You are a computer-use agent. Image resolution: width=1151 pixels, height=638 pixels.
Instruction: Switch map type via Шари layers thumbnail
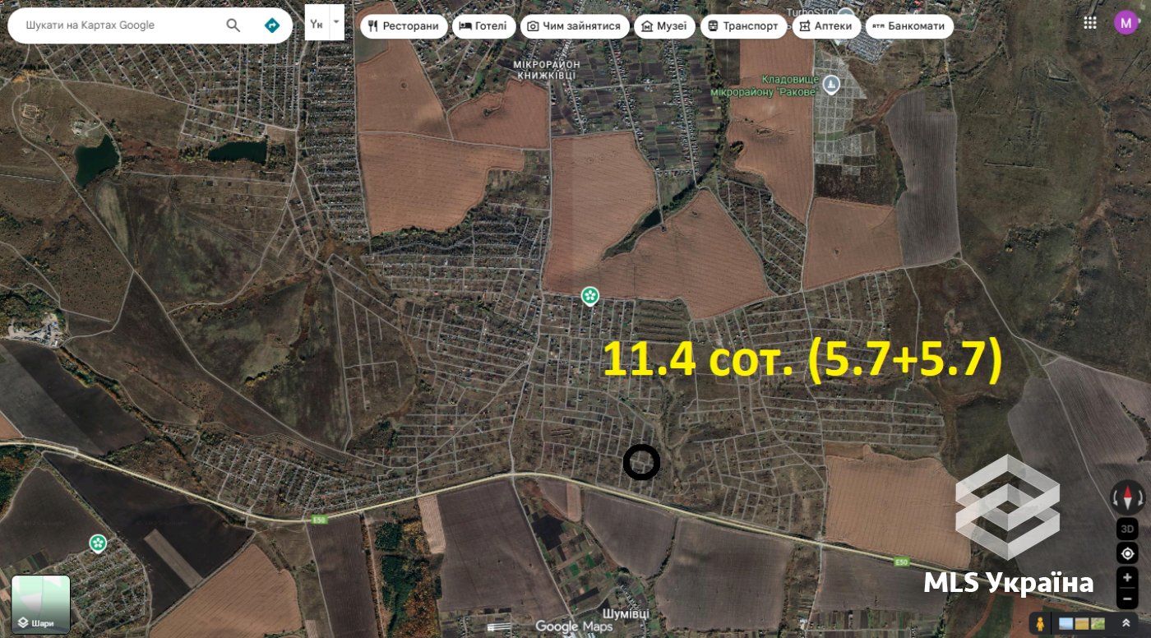click(x=41, y=604)
